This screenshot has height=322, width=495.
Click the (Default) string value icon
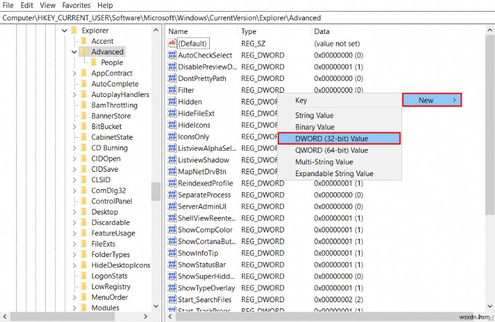pyautogui.click(x=172, y=43)
